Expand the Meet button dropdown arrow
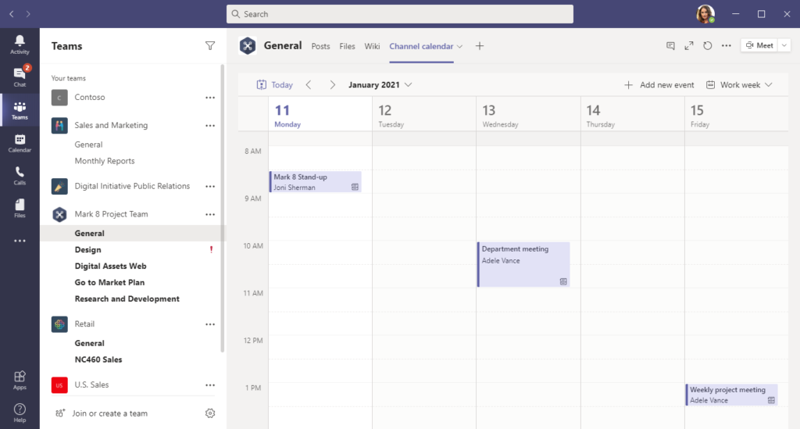The width and height of the screenshot is (800, 429). [784, 45]
